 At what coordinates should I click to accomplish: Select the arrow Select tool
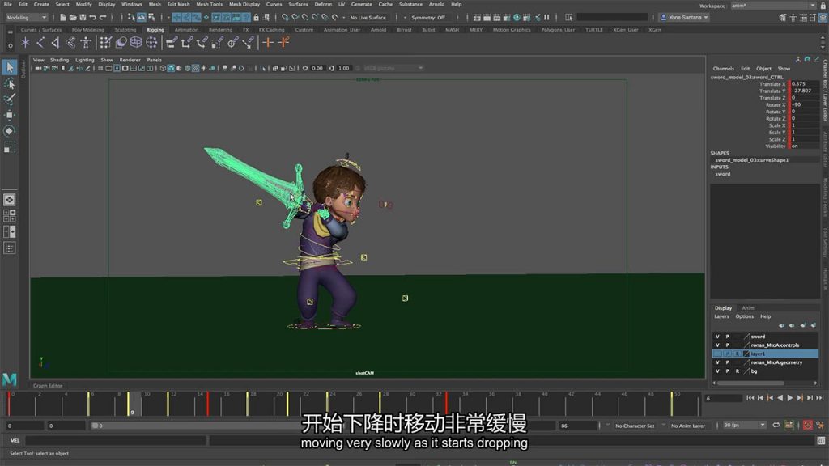click(10, 67)
